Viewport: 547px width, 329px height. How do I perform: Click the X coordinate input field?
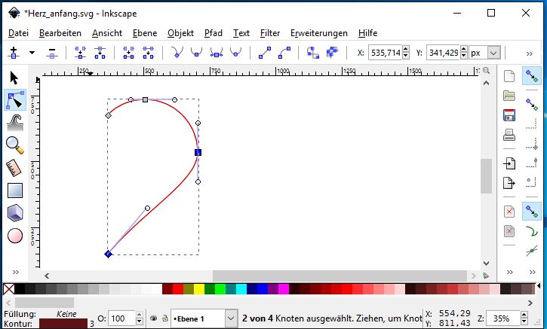388,53
